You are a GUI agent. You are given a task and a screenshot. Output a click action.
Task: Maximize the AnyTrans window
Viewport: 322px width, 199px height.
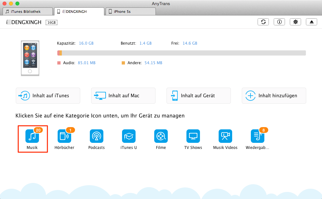[x=17, y=4]
